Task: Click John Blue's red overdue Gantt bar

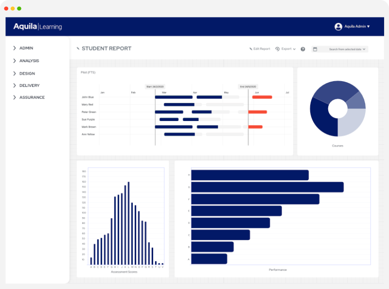Action: (x=262, y=97)
